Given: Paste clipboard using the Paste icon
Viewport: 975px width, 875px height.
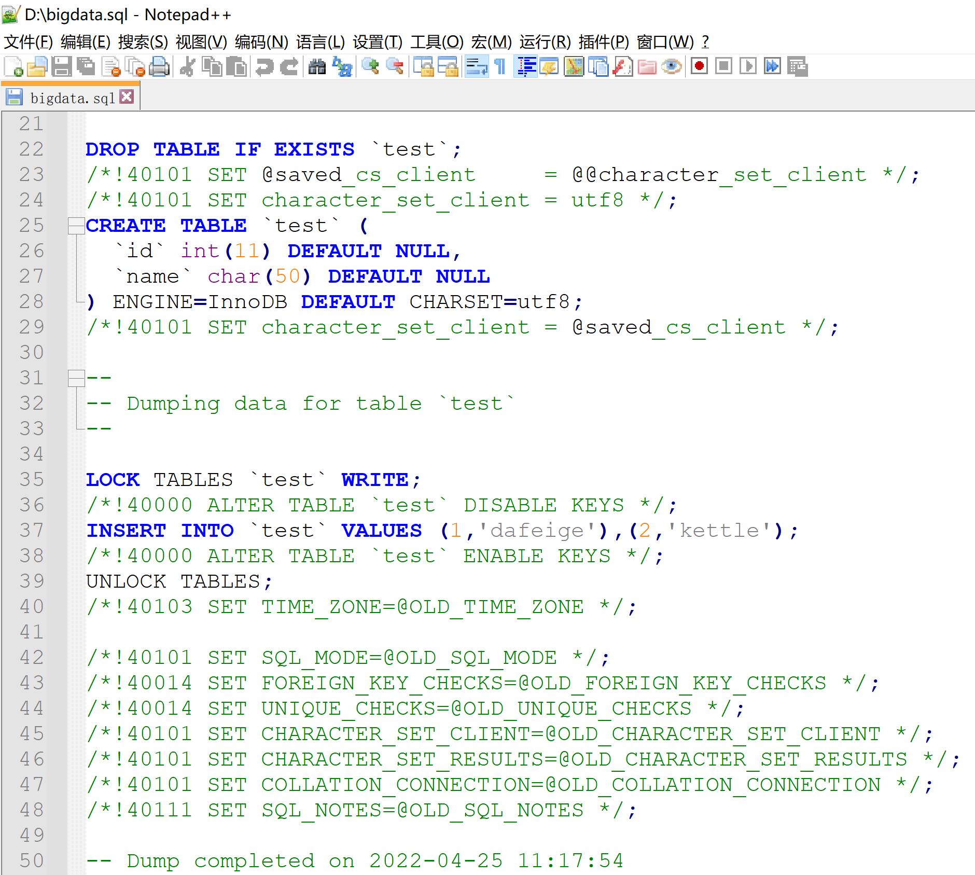Looking at the screenshot, I should [236, 67].
